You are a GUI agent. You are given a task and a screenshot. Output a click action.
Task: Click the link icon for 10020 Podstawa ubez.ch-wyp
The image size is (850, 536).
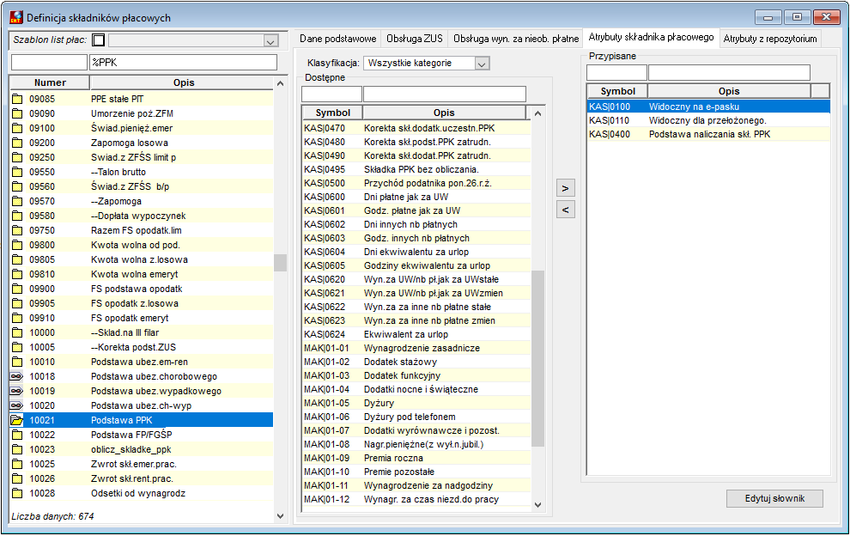tap(17, 405)
